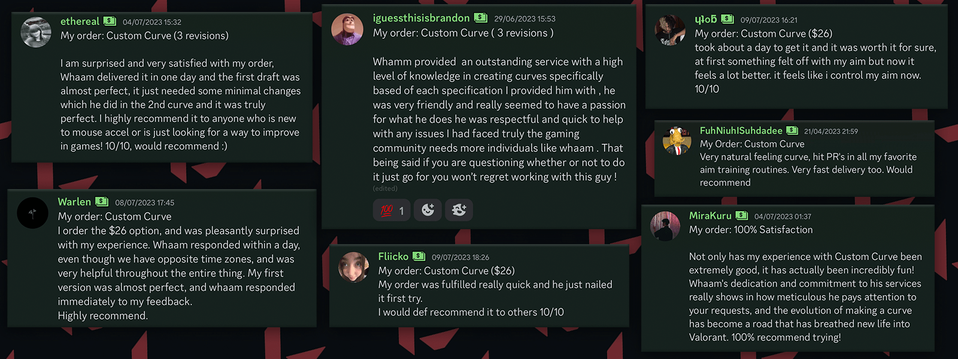Click the money badge beside Warlen's name
The width and height of the screenshot is (958, 359).
pos(102,202)
